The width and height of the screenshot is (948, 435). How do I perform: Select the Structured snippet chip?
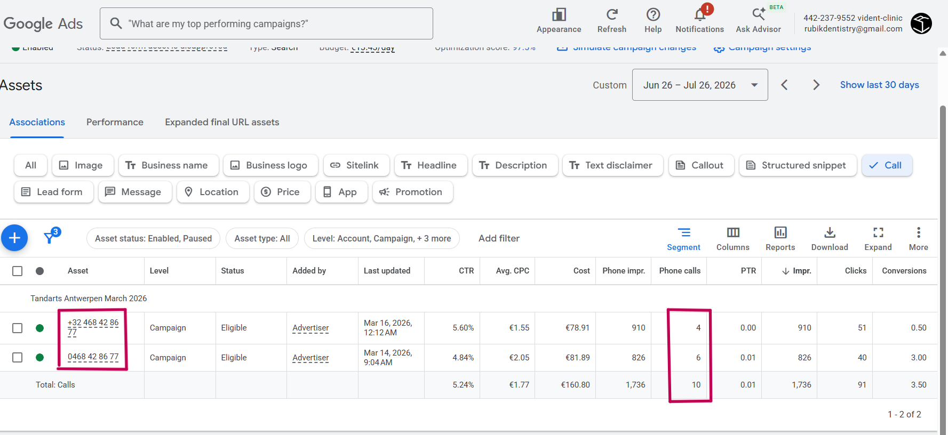click(x=798, y=165)
